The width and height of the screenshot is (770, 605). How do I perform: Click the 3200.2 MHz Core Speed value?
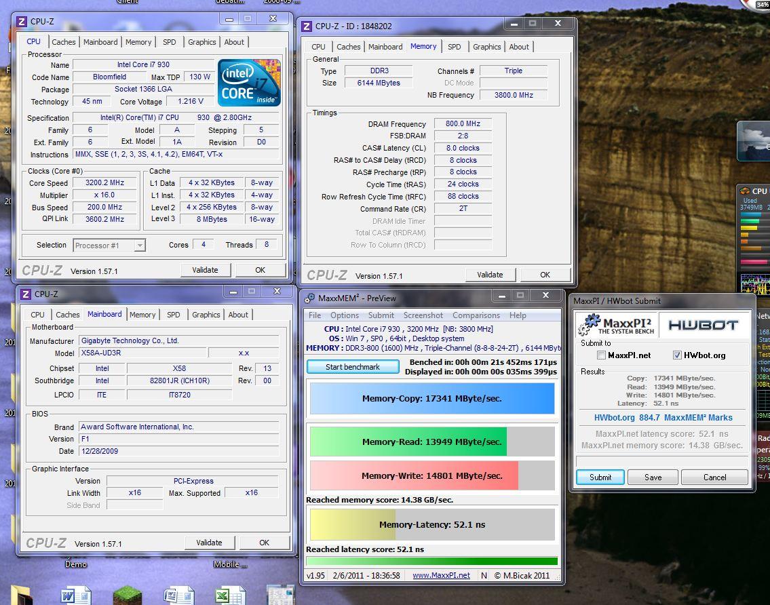pos(104,182)
